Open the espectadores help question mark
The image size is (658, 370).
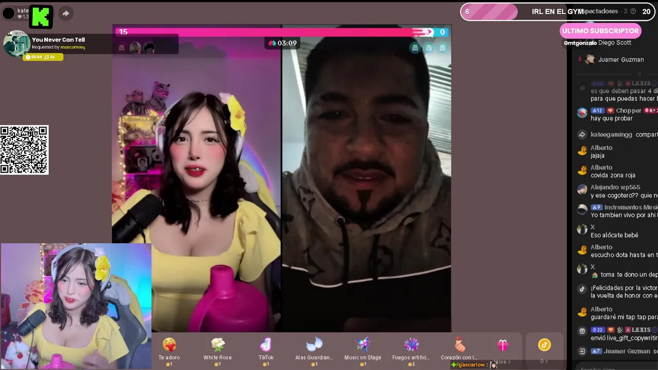[x=633, y=11]
